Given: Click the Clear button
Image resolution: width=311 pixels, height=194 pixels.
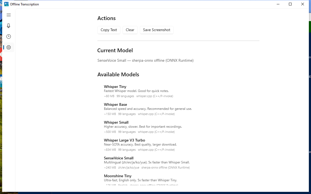Looking at the screenshot, I should (130, 30).
